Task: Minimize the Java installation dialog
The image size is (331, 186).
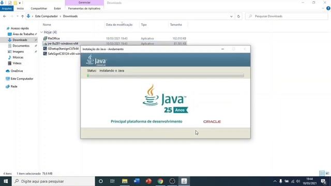Action: pyautogui.click(x=222, y=49)
